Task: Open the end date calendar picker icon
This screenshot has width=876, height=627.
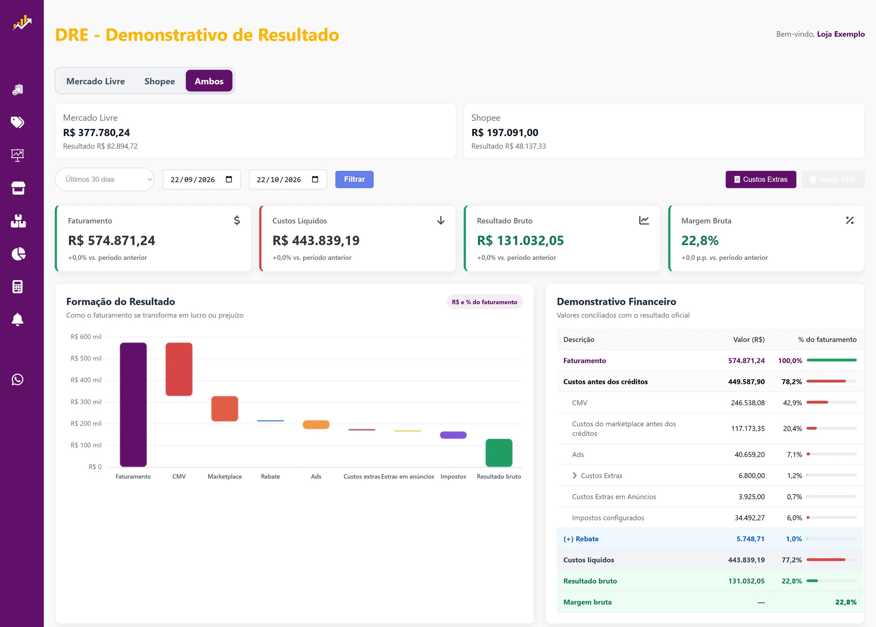Action: click(x=315, y=179)
